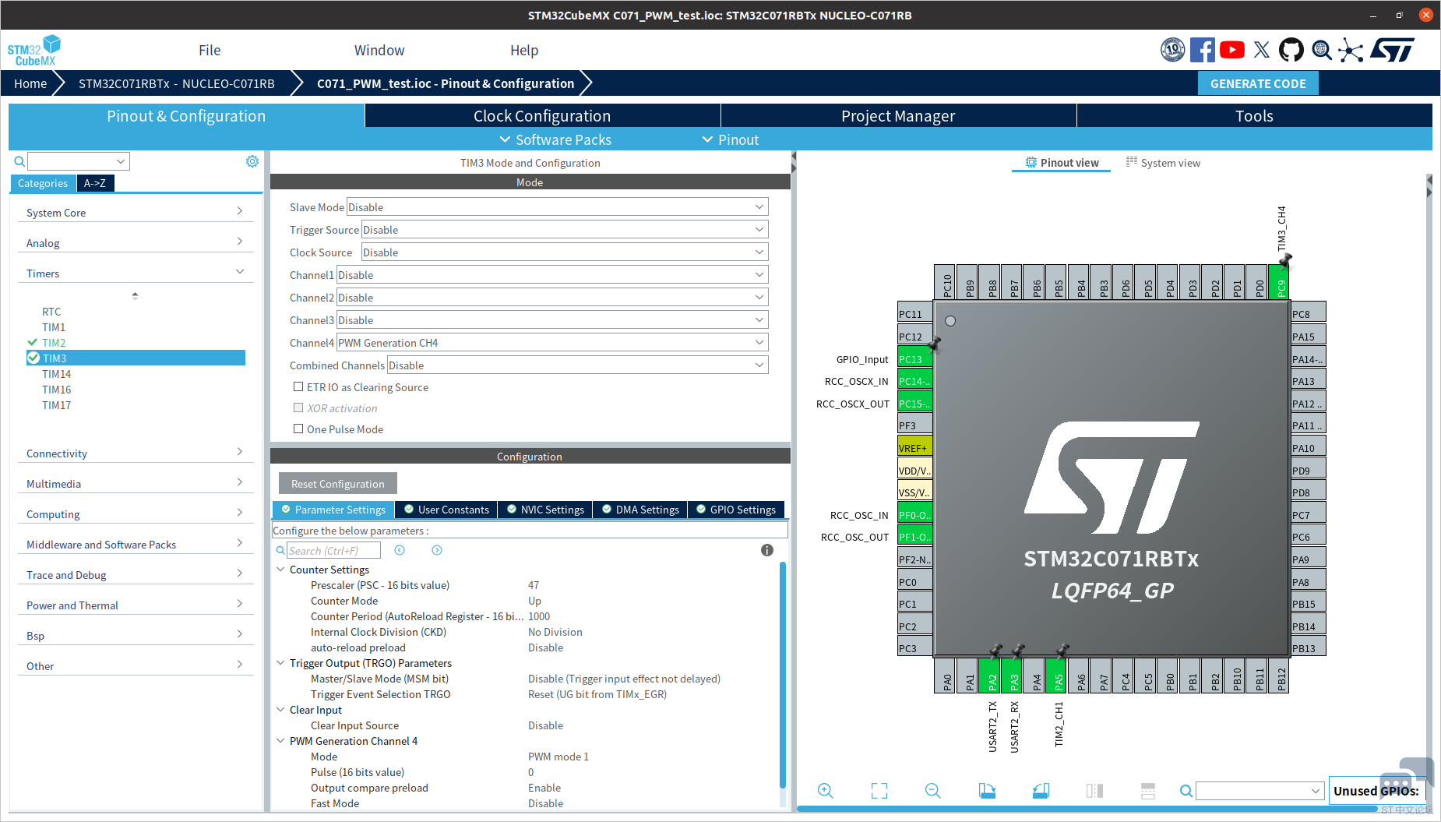Image resolution: width=1441 pixels, height=822 pixels.
Task: Enable ETR IO as Clearing Source
Action: pos(298,386)
